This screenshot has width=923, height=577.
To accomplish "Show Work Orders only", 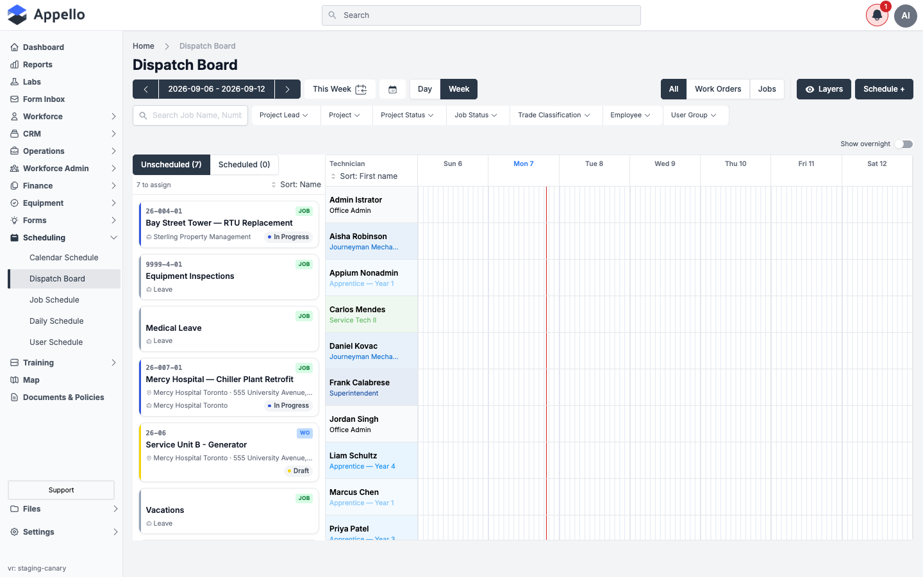I will [718, 89].
